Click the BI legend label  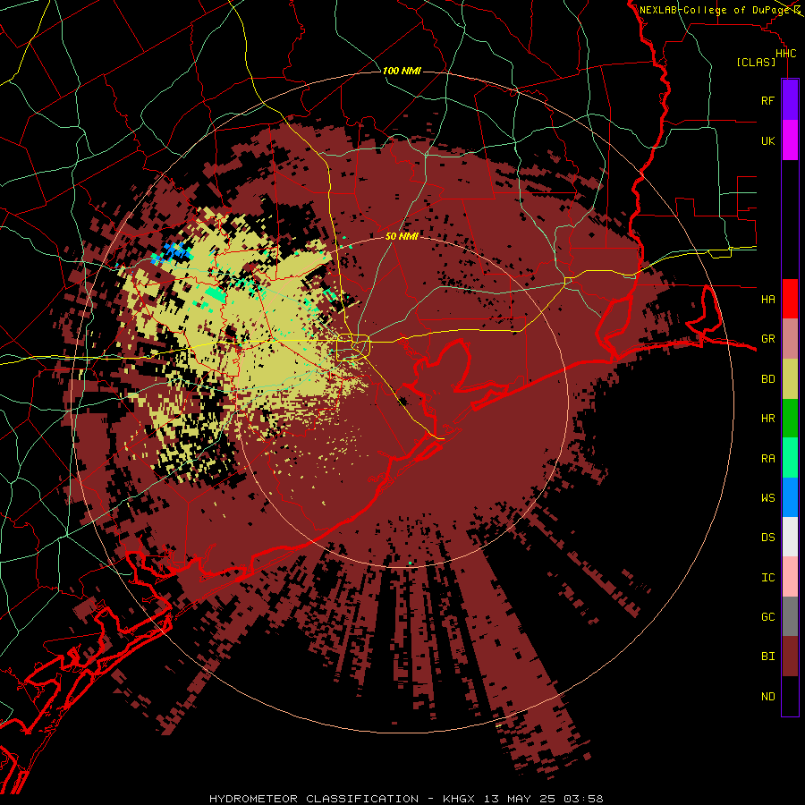coord(767,657)
